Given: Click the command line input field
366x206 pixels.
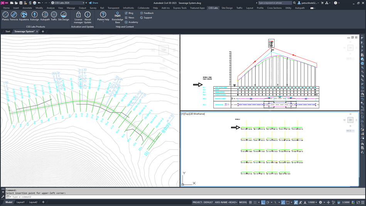Looking at the screenshot, I should [77, 197].
